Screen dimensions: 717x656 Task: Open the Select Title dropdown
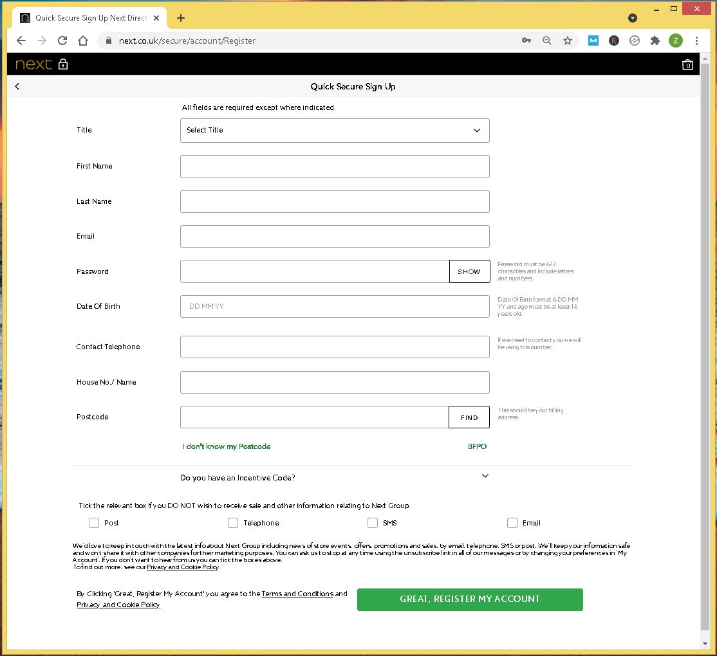pyautogui.click(x=335, y=130)
